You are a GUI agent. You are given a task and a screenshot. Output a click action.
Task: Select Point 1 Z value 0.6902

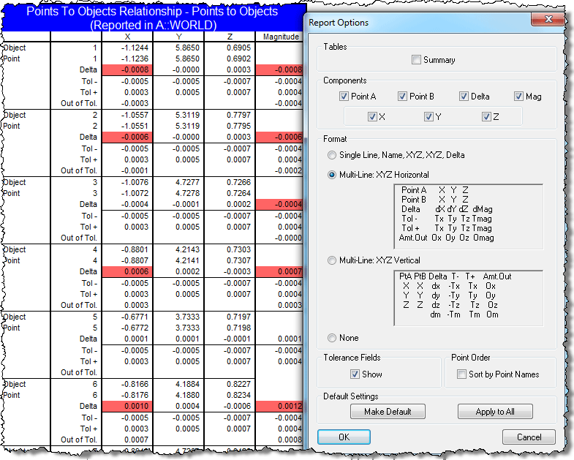pos(238,59)
